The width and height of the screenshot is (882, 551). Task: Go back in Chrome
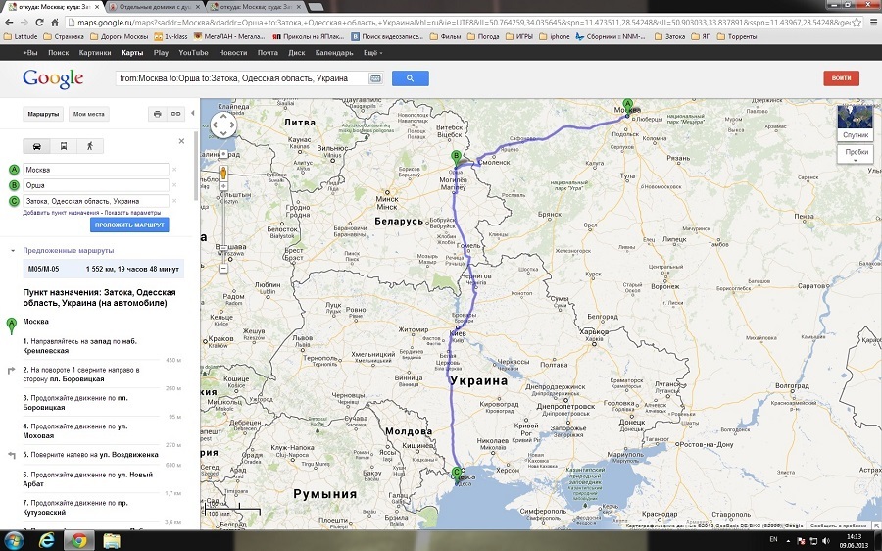(9, 23)
